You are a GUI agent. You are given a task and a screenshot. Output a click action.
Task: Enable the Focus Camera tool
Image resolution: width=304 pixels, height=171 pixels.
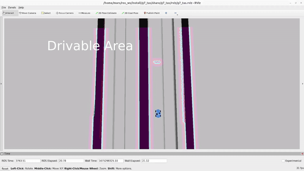tap(65, 13)
